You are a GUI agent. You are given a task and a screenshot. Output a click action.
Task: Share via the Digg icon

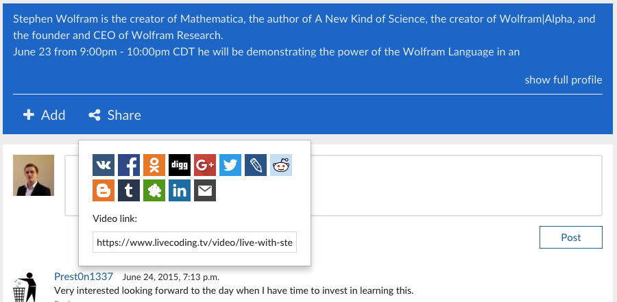[x=180, y=165]
